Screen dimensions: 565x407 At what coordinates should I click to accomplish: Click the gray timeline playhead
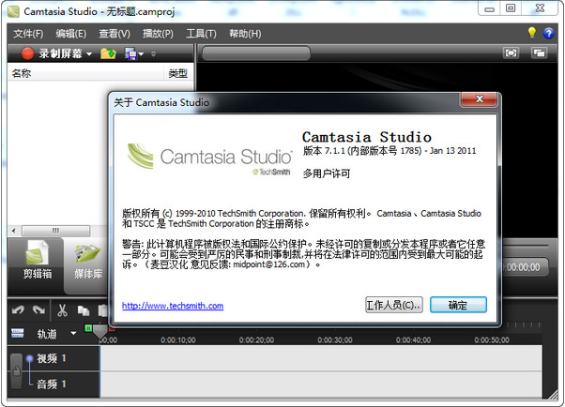coord(99,332)
